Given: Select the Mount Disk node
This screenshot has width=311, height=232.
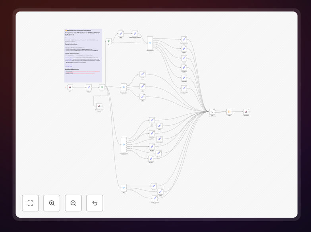Looking at the screenshot, I should click(x=152, y=133).
